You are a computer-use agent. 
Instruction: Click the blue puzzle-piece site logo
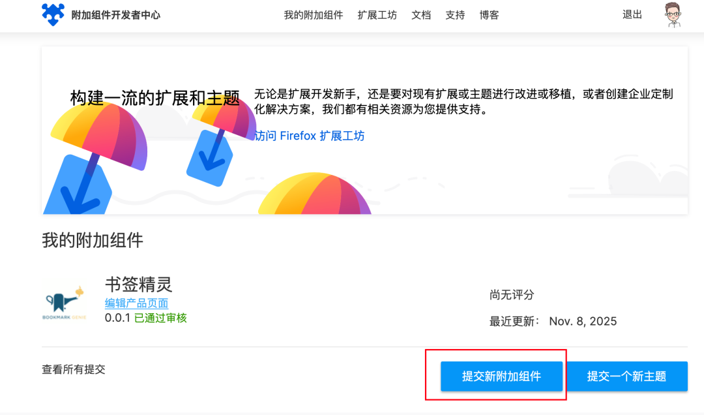coord(53,14)
